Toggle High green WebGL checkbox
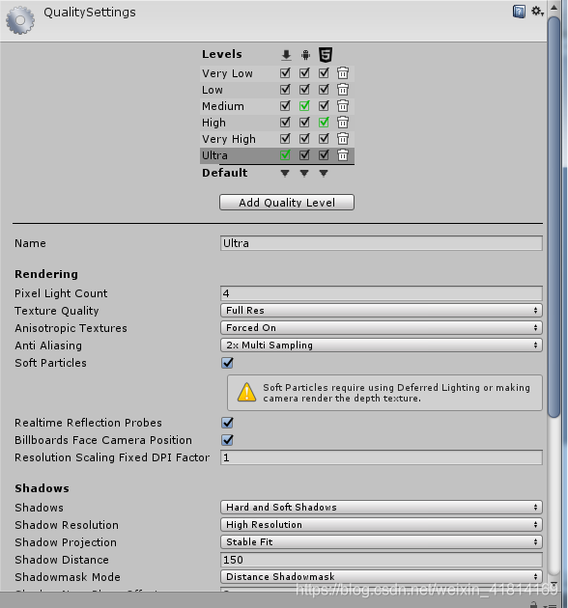Image resolution: width=568 pixels, height=608 pixels. point(324,123)
